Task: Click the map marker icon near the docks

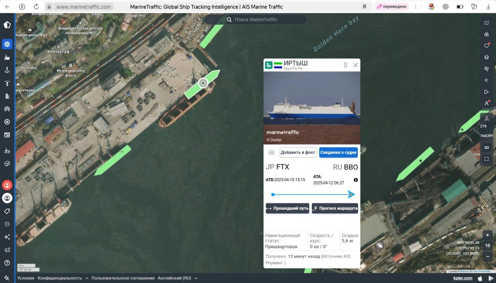Action: pyautogui.click(x=379, y=245)
